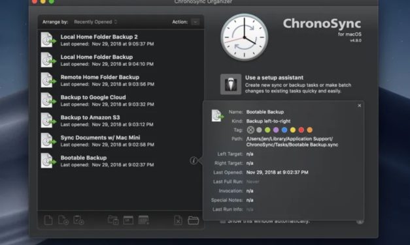Click the Sync Documents w/ Mac Mini task icon

[x=48, y=141]
